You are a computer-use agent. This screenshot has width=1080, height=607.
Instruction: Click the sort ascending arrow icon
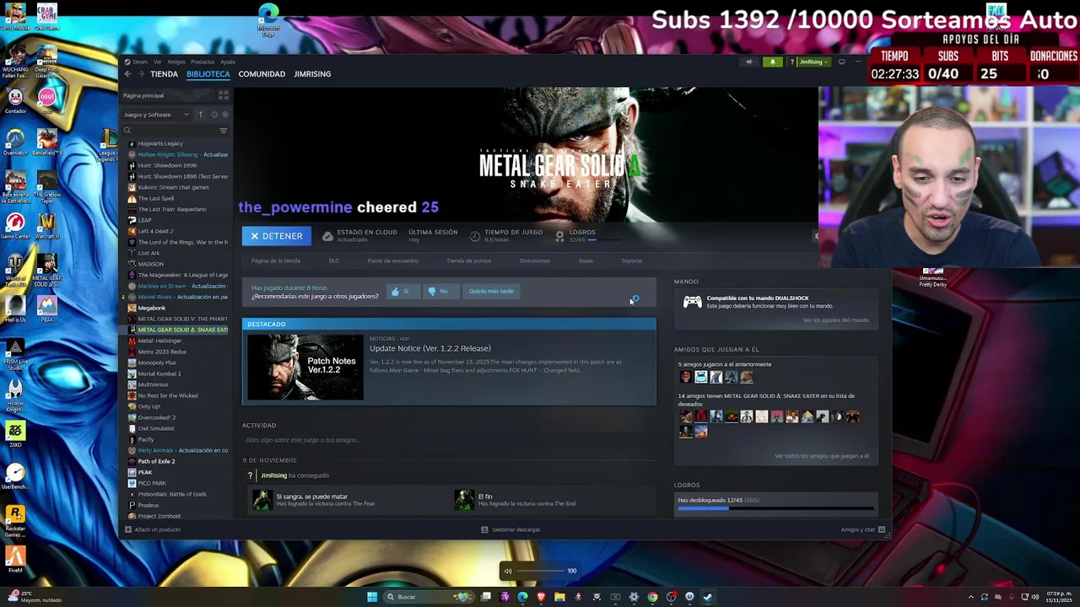[200, 115]
